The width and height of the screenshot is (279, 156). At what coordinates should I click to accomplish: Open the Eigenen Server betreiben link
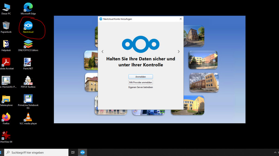(141, 87)
